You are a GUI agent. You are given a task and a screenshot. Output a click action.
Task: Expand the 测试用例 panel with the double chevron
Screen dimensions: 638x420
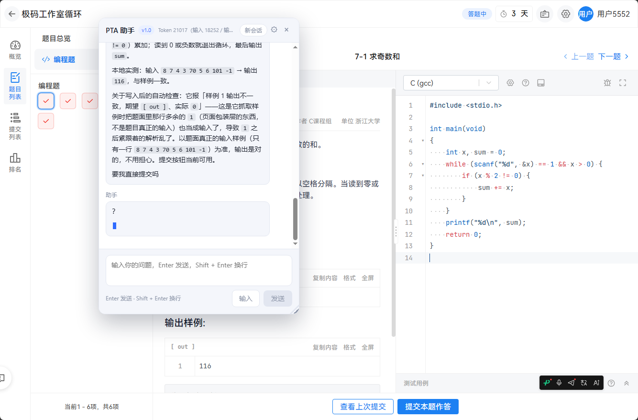(x=627, y=383)
